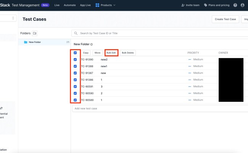Open the project selector up-down arrows
Image resolution: width=248 pixels, height=153 pixels.
[x=13, y=18]
